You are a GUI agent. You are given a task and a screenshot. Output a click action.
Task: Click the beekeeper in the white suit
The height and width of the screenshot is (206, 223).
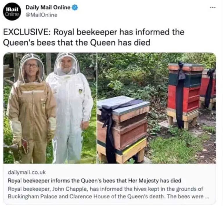(x=70, y=108)
